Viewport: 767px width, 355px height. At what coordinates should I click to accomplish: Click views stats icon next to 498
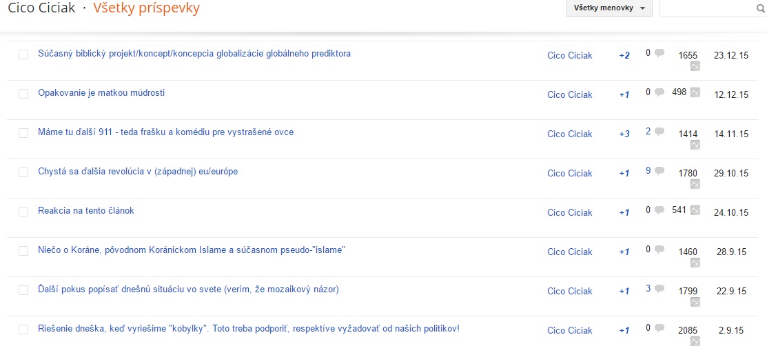(x=695, y=92)
